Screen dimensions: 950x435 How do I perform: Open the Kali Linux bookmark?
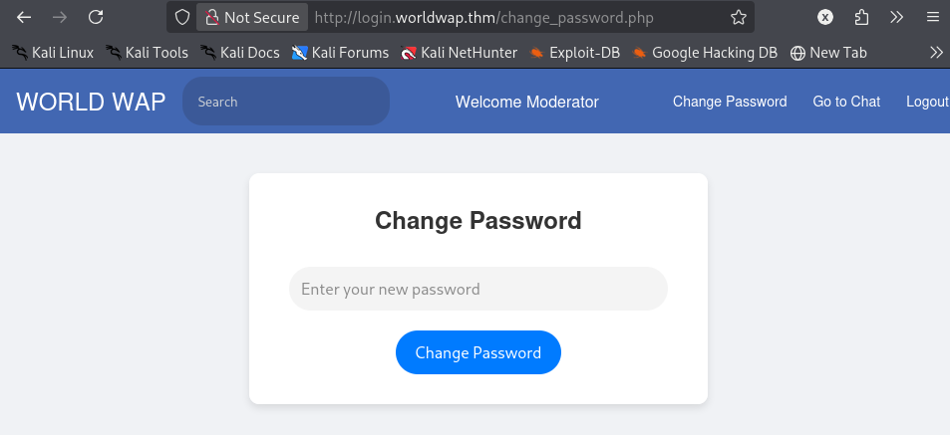click(53, 53)
